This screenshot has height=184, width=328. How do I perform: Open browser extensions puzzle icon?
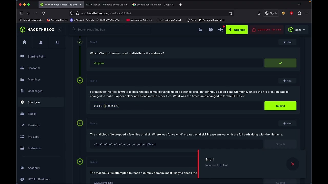tap(299, 13)
